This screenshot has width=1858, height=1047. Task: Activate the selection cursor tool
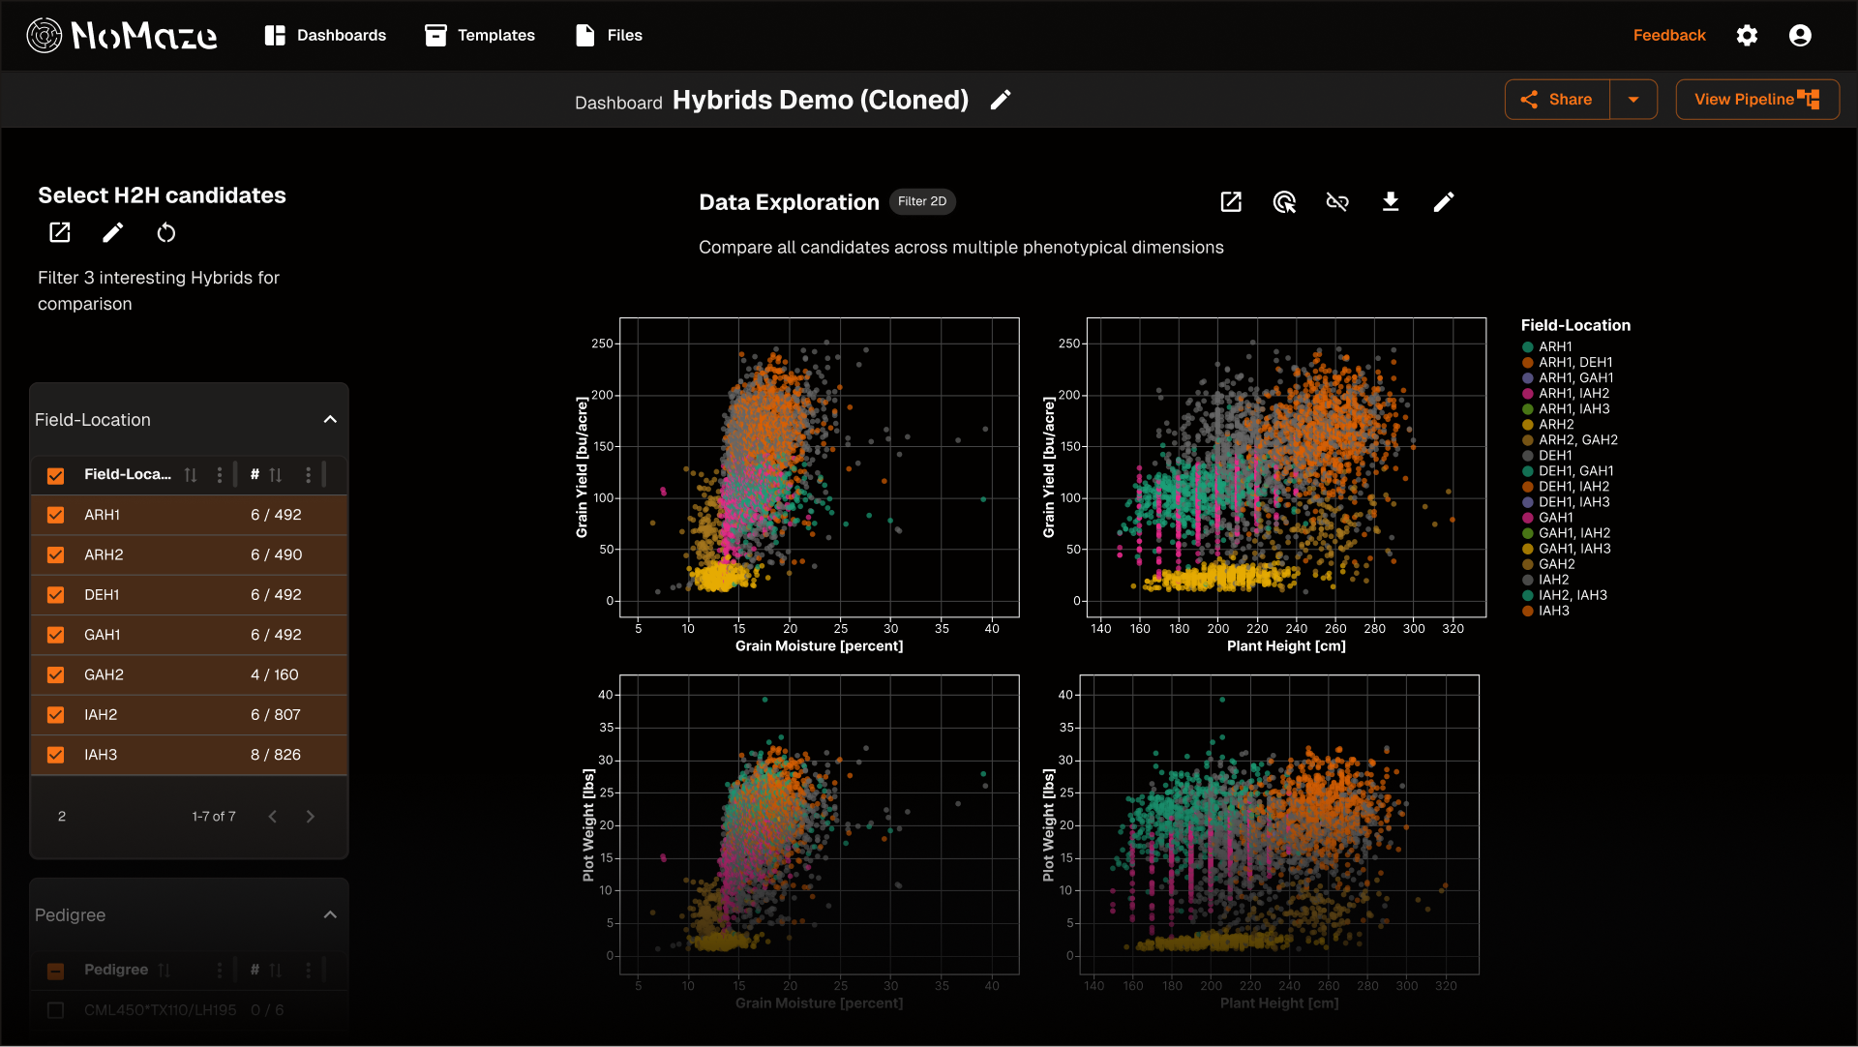(1284, 201)
